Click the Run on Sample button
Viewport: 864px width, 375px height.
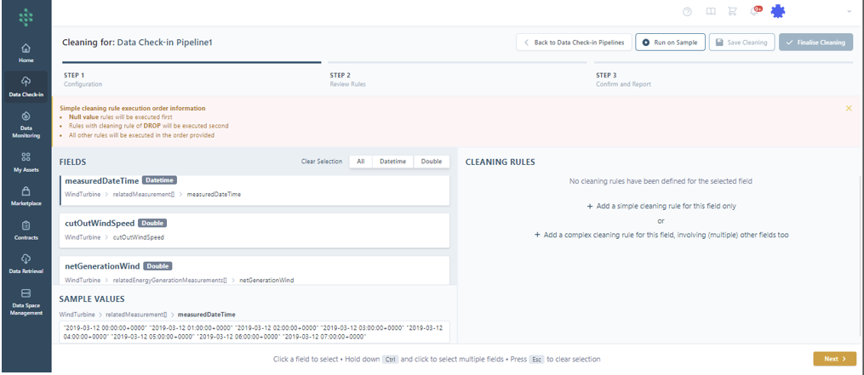[x=670, y=43]
